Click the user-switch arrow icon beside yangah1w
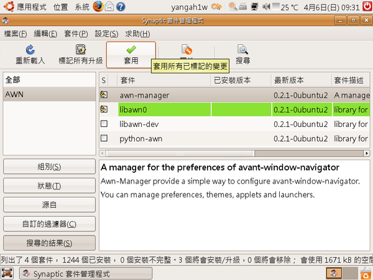The image size is (373, 280). pyautogui.click(x=216, y=6)
